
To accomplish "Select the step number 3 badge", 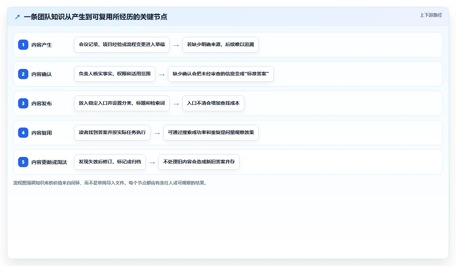I will click(23, 103).
